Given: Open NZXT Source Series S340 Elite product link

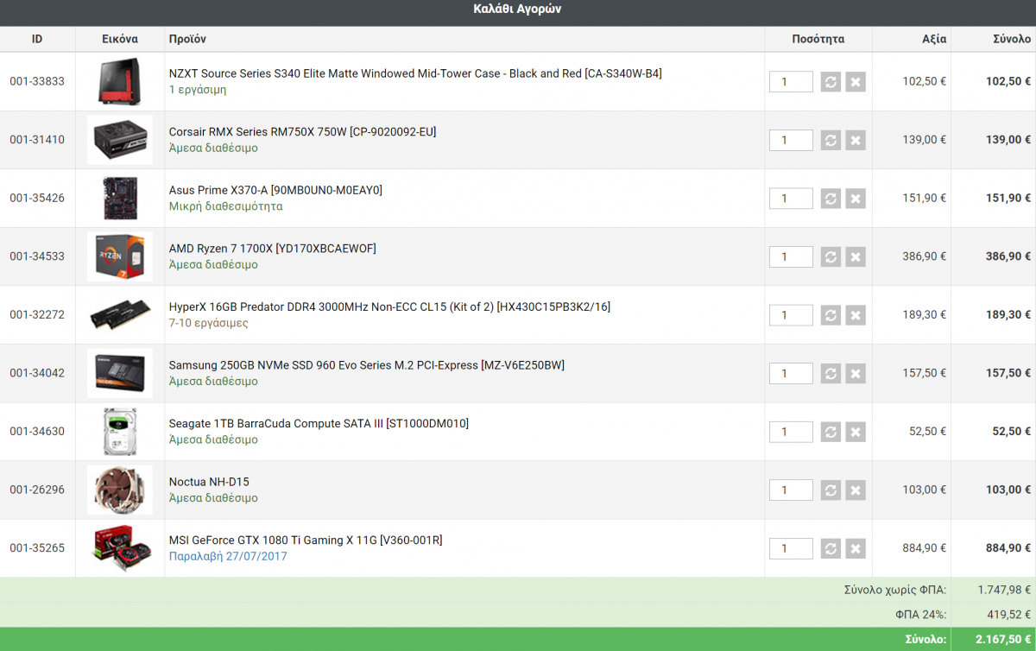Looking at the screenshot, I should click(415, 73).
